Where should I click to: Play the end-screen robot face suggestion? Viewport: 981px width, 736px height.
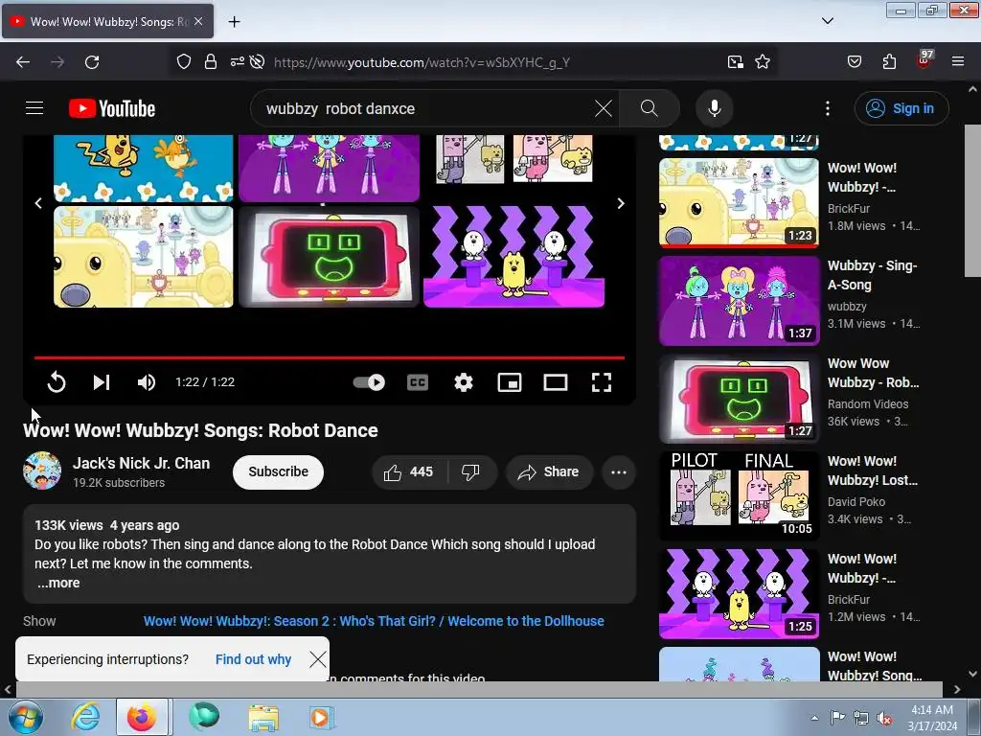(330, 257)
